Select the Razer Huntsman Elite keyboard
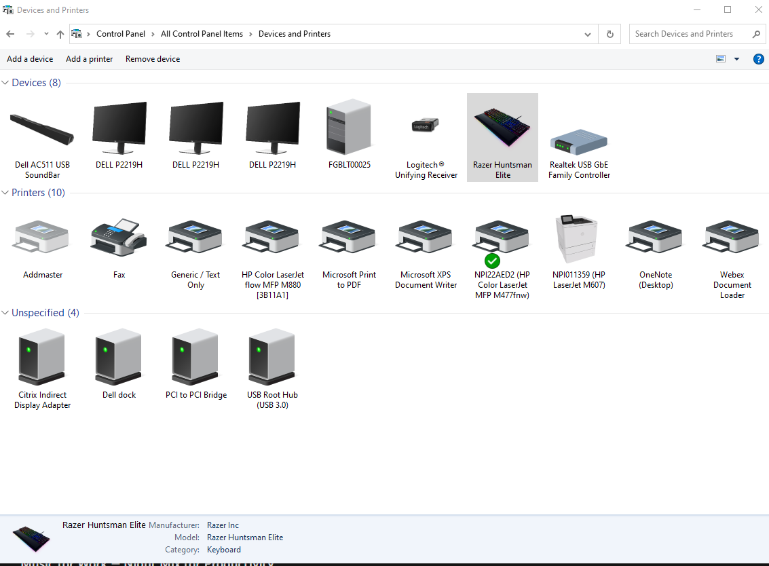Screen dimensions: 769x566 [502, 138]
